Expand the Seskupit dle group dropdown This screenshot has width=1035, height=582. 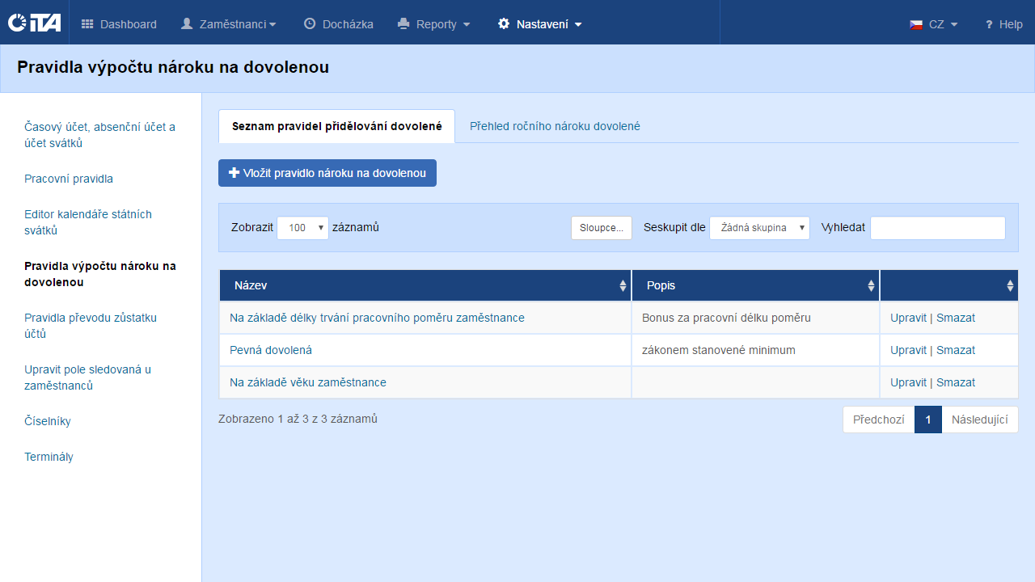[759, 228]
